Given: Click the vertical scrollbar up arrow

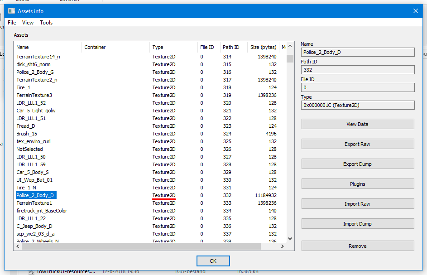Looking at the screenshot, I should (x=290, y=46).
